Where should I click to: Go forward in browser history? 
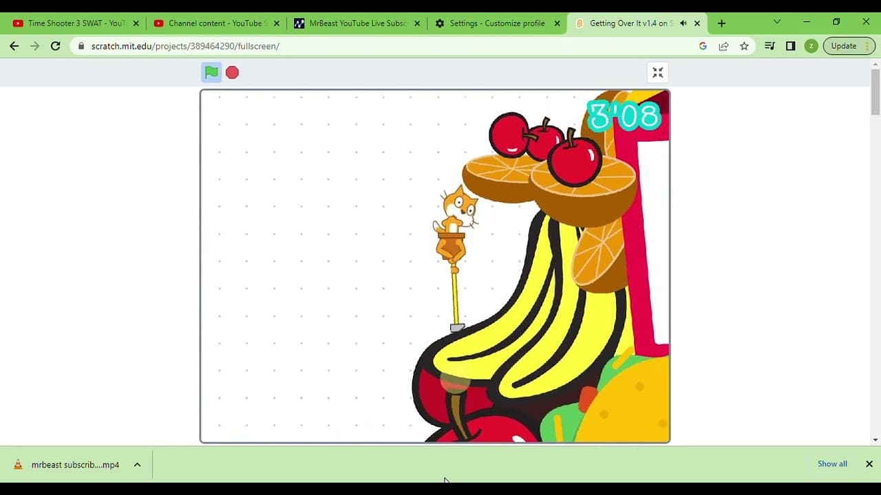pos(35,46)
